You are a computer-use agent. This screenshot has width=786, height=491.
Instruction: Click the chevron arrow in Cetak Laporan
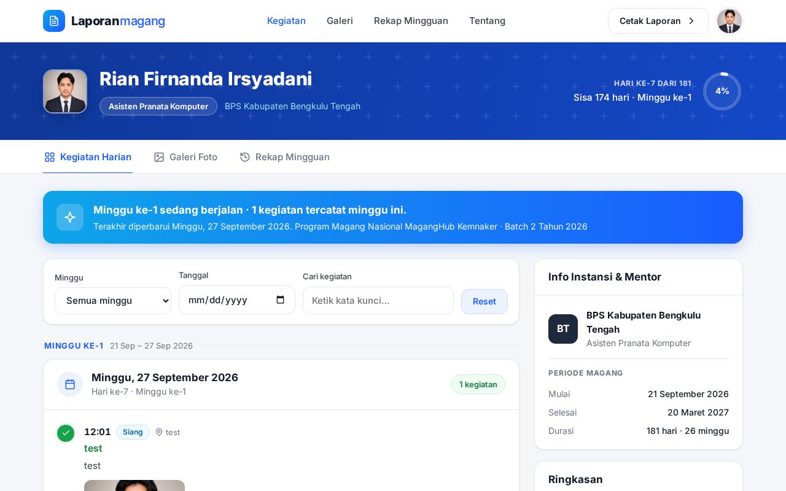click(x=691, y=21)
